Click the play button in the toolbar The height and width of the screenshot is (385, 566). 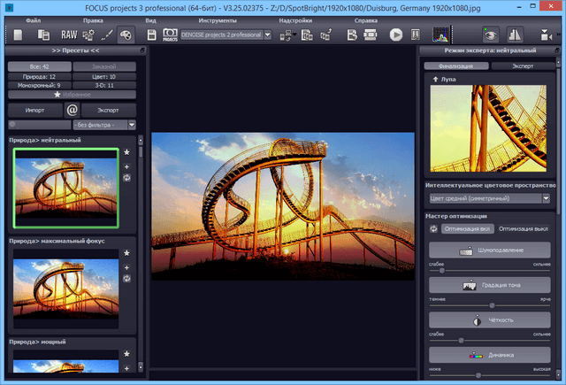tap(395, 35)
